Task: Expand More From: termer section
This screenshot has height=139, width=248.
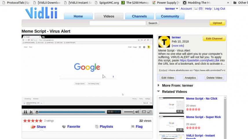Action: [158, 85]
